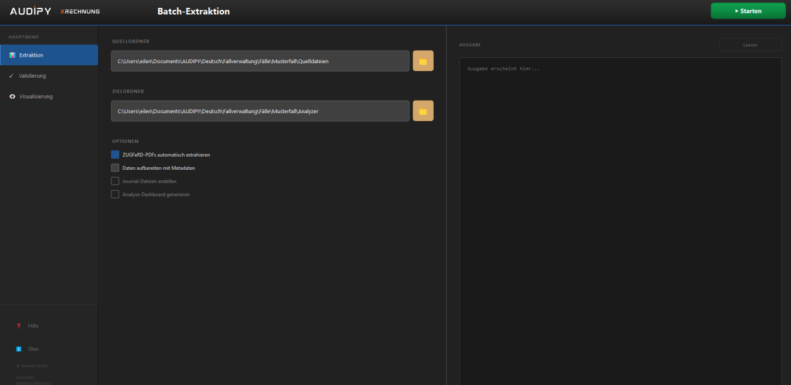791x385 pixels.
Task: Click the blue info icon beside Über
Action: pyautogui.click(x=18, y=349)
